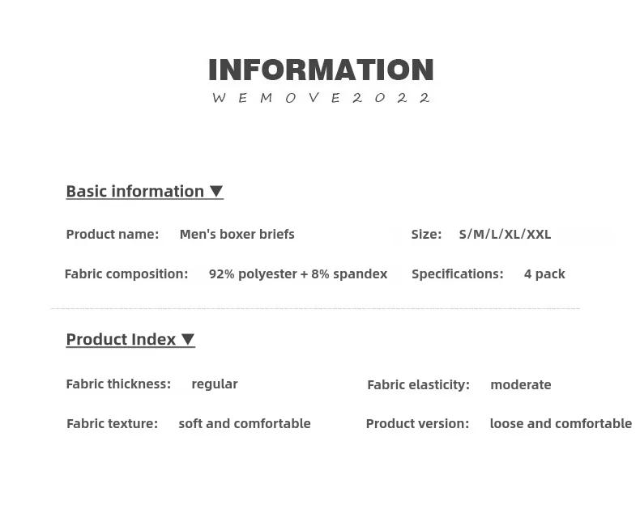The height and width of the screenshot is (509, 640).
Task: Click the soft and comfortable texture value
Action: pos(244,423)
